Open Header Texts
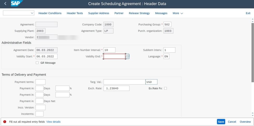Screen dimensions: 254x126 tap(75, 13)
